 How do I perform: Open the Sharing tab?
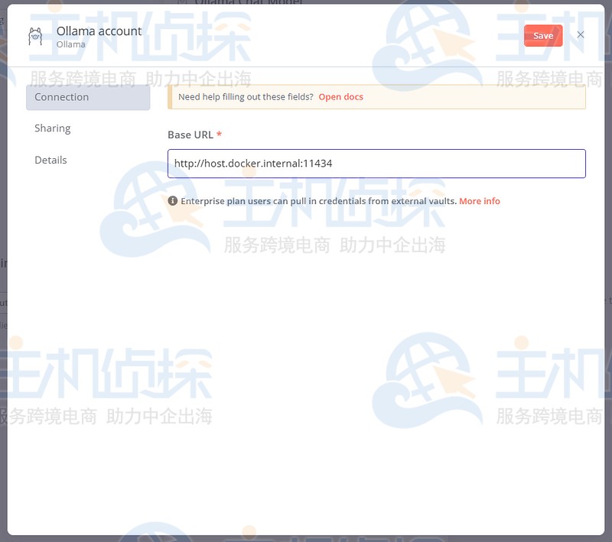pos(53,128)
